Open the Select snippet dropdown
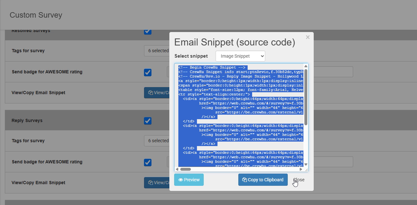 pos(240,56)
